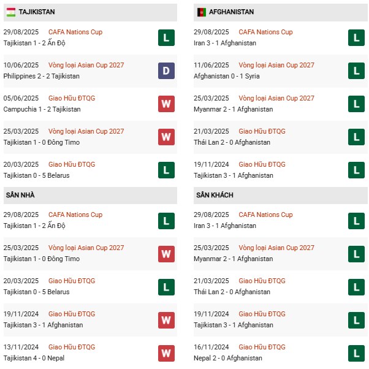This screenshot has height=369, width=369.
Task: Click the L badge for Afghanistan 0-1 Syria
Action: pos(356,70)
